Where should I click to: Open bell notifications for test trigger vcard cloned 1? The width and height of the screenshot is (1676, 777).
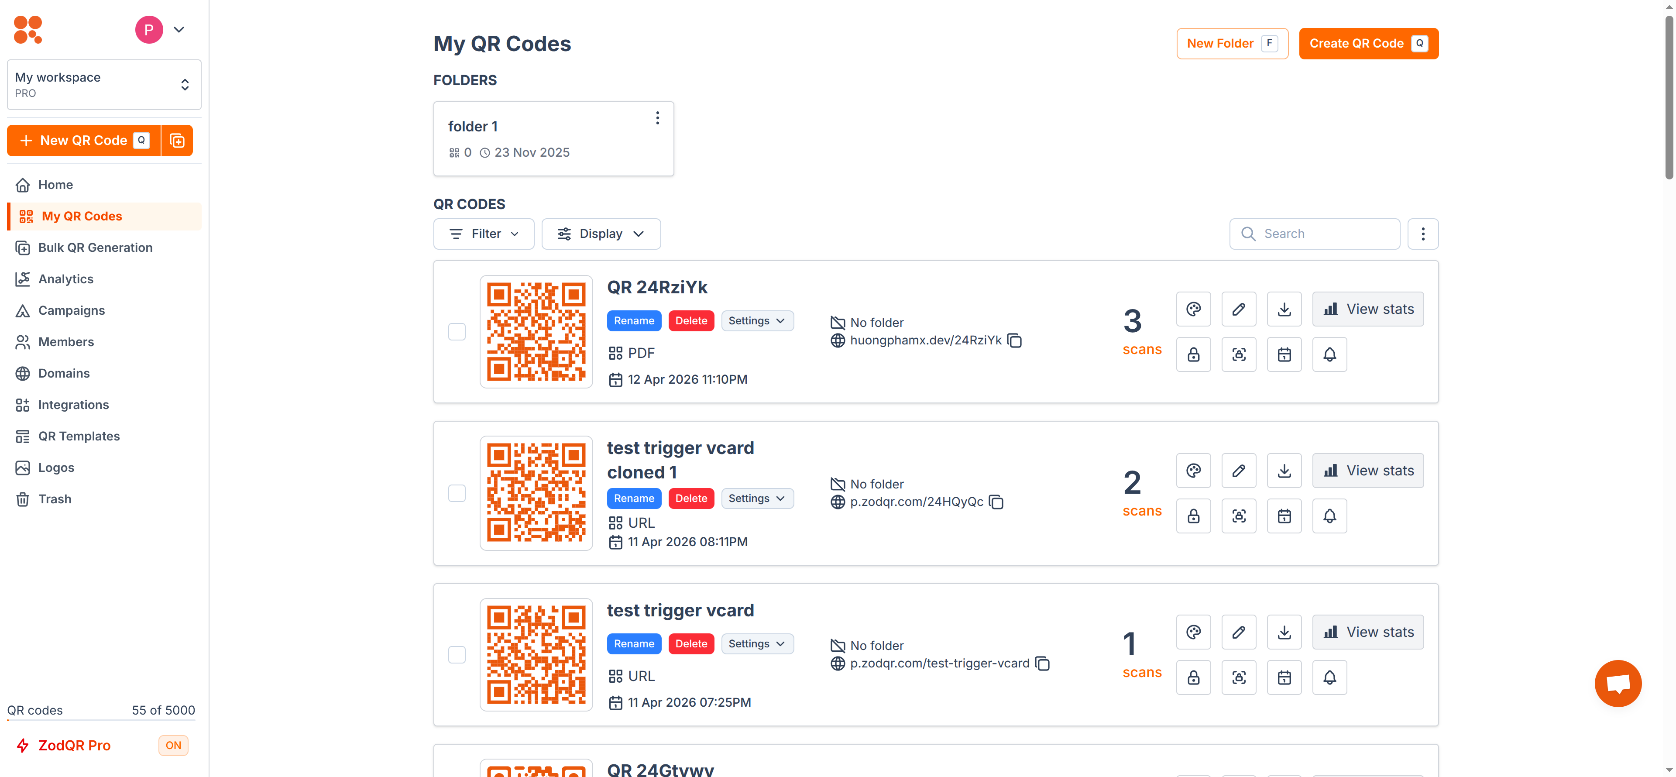point(1330,516)
